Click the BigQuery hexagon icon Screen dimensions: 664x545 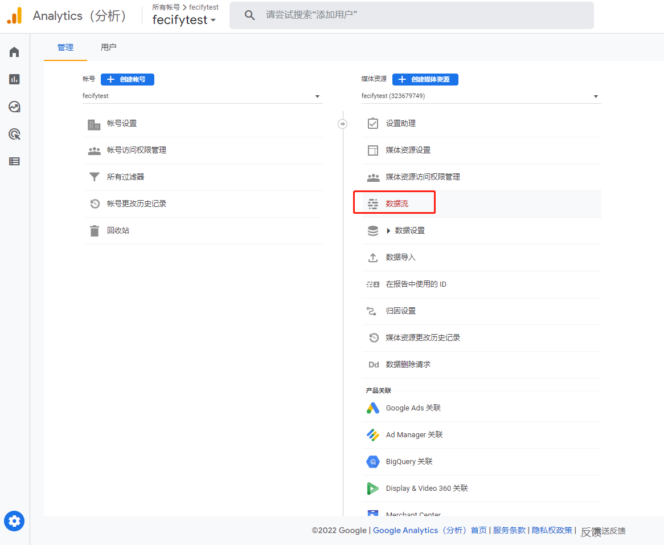click(372, 462)
